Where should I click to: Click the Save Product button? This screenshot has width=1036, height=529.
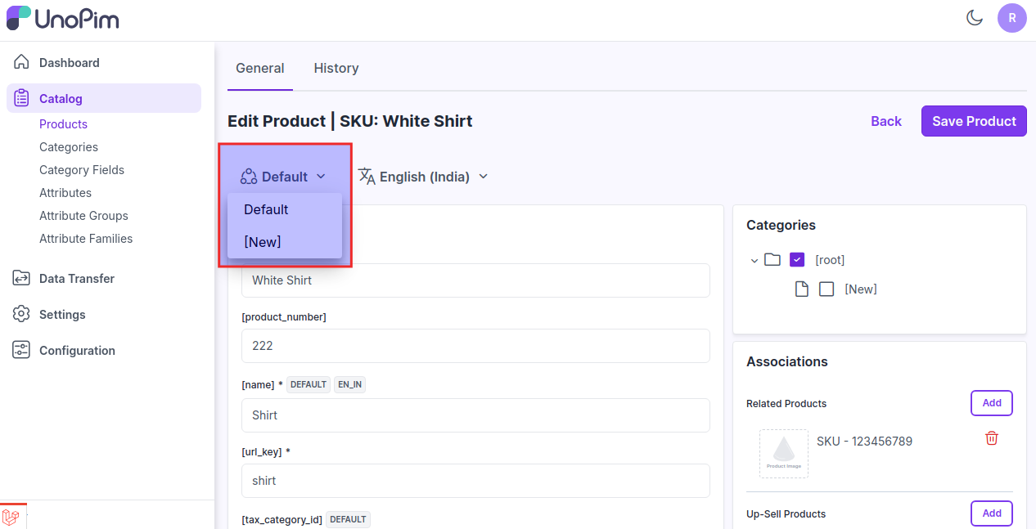[974, 121]
